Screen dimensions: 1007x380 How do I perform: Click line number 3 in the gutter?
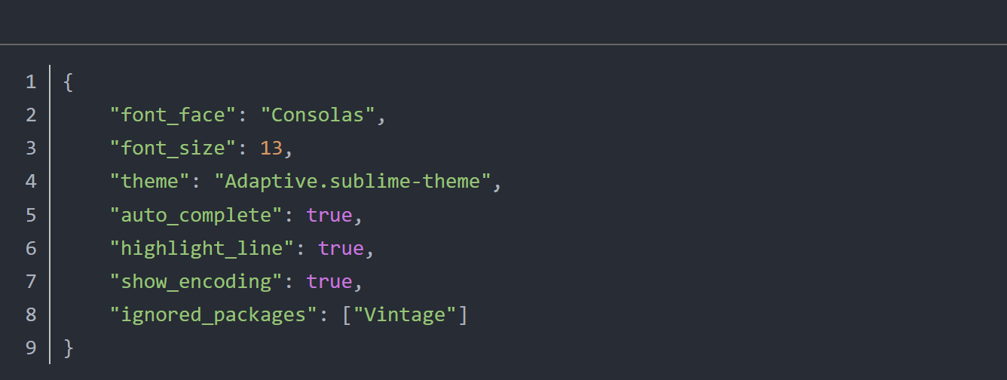[x=30, y=149]
